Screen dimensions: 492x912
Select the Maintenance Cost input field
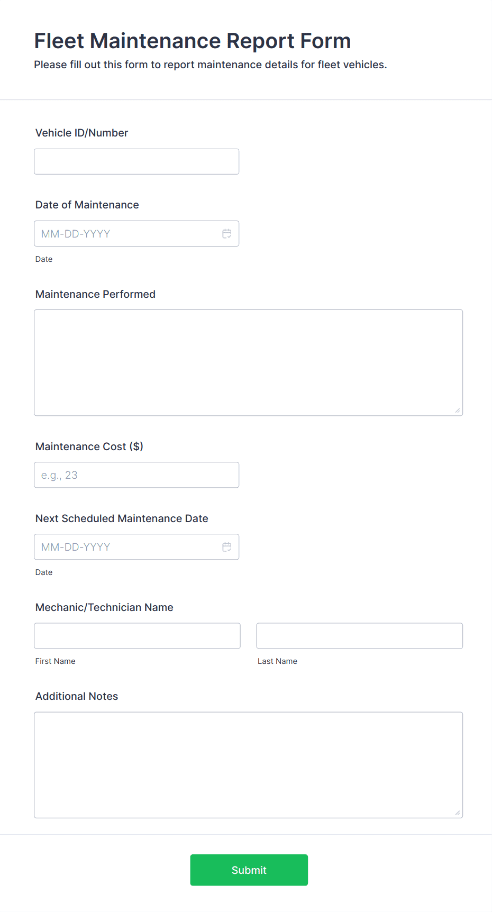pos(136,475)
